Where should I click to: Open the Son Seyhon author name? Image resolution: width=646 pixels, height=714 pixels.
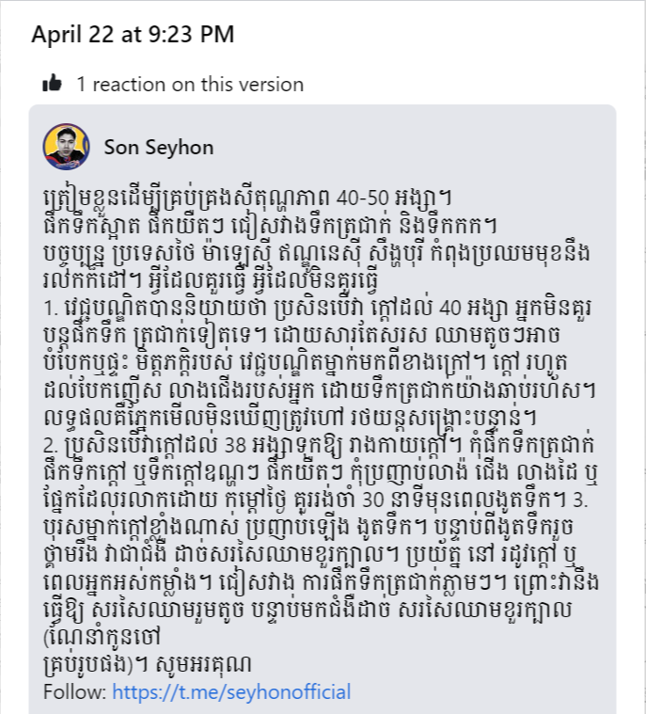[x=158, y=148]
